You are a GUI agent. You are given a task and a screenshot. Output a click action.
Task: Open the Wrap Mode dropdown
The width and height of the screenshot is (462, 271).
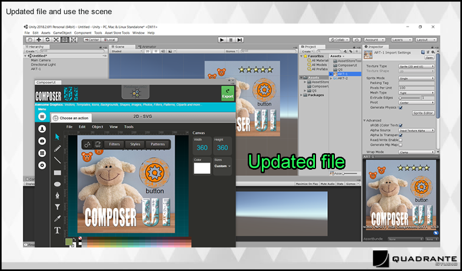coord(417,152)
